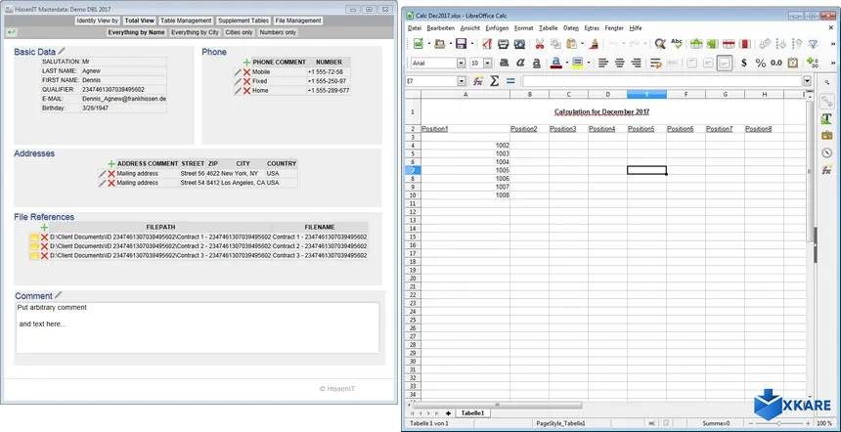Toggle Align Right in Calc toolbar

click(x=636, y=63)
